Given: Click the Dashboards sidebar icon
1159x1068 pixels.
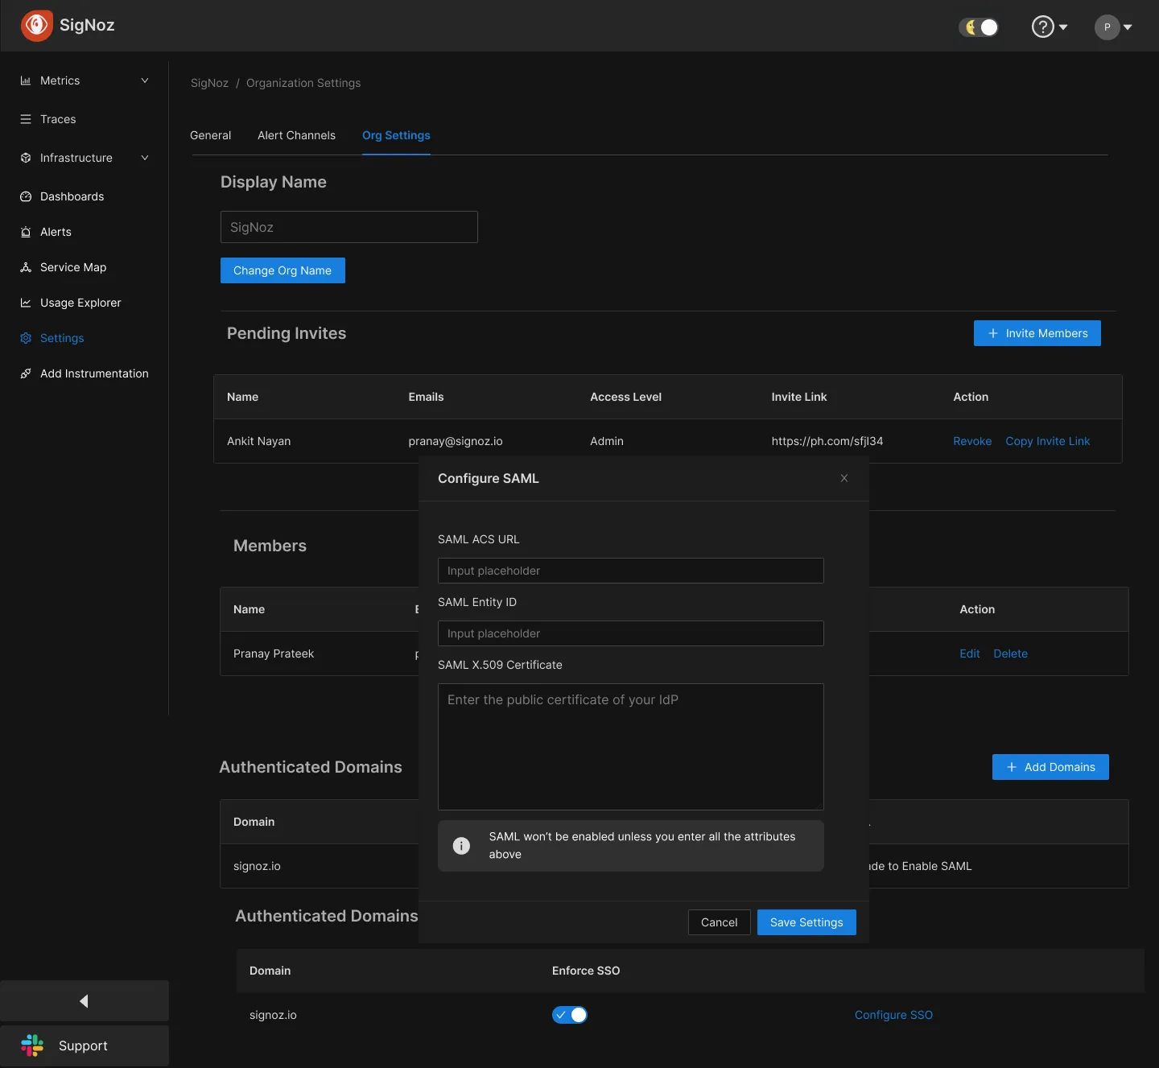Looking at the screenshot, I should [x=26, y=196].
